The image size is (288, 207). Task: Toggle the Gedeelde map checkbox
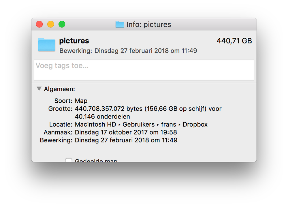tap(69, 160)
